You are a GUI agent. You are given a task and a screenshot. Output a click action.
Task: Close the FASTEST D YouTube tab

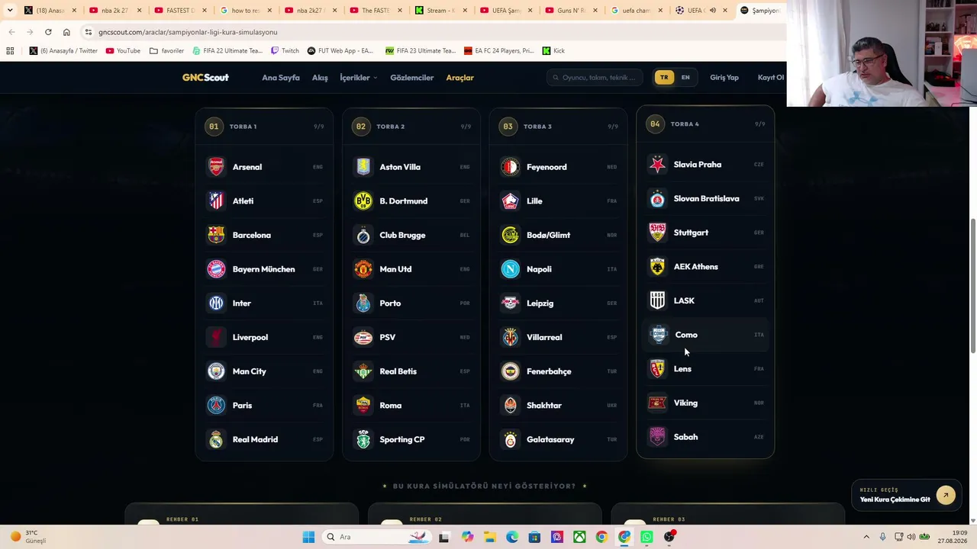coord(205,11)
